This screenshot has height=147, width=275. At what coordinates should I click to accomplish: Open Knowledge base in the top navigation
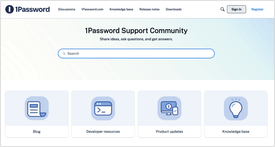[121, 9]
